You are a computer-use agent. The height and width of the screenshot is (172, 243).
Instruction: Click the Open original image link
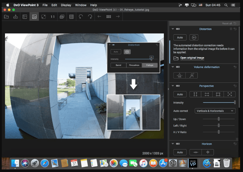192,58
